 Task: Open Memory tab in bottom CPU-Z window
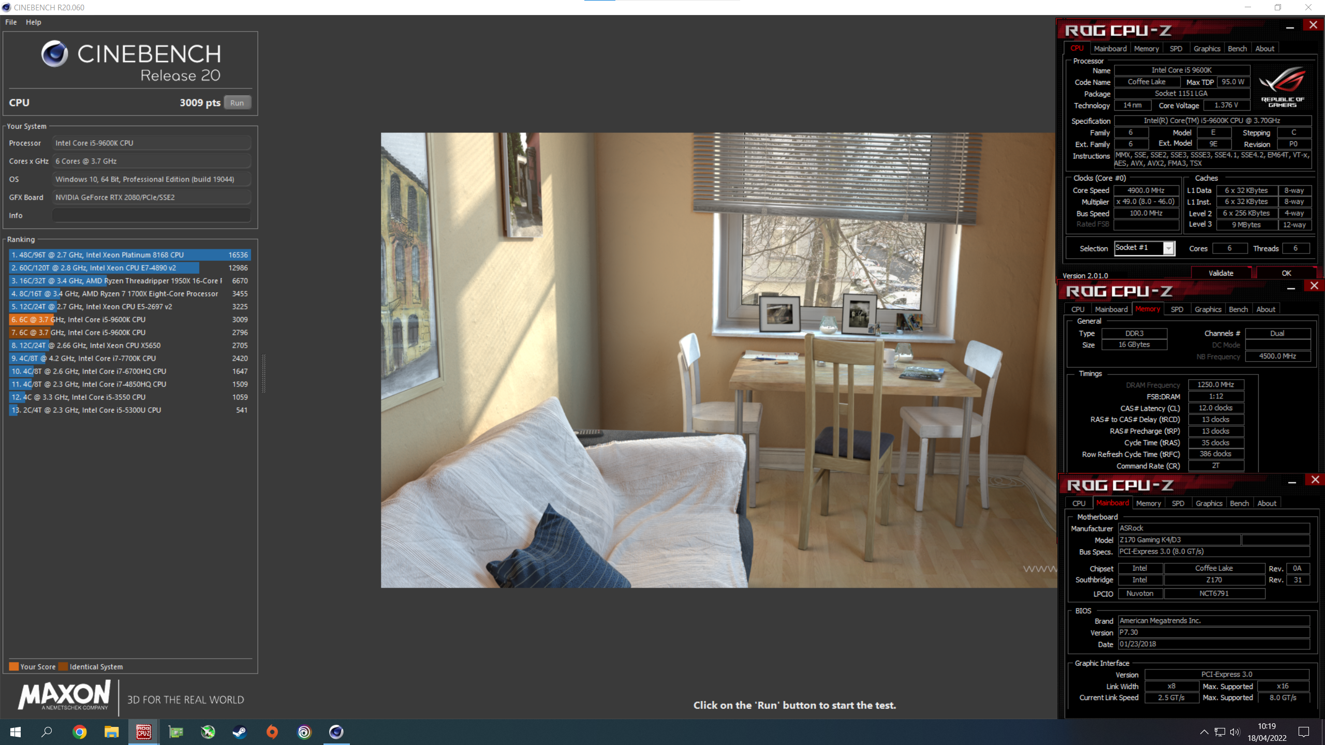1149,503
